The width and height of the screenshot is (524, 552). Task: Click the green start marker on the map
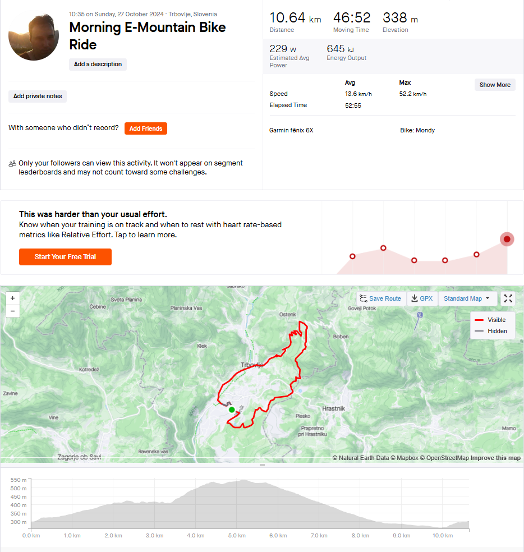(x=232, y=410)
